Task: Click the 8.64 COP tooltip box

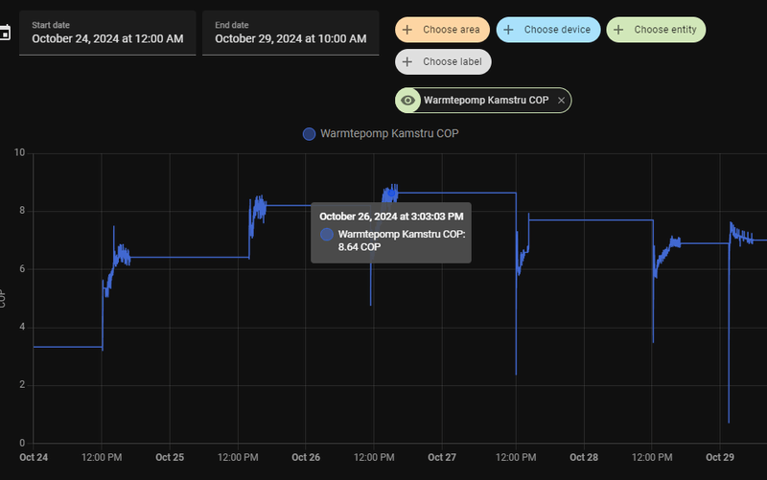Action: 390,232
